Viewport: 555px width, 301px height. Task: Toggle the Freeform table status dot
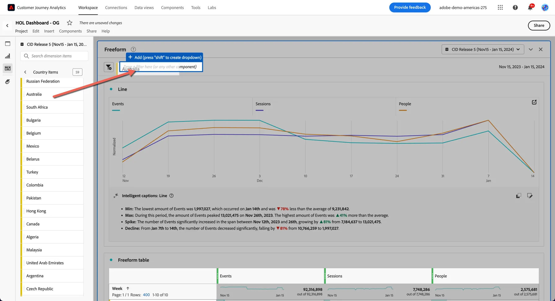point(111,260)
